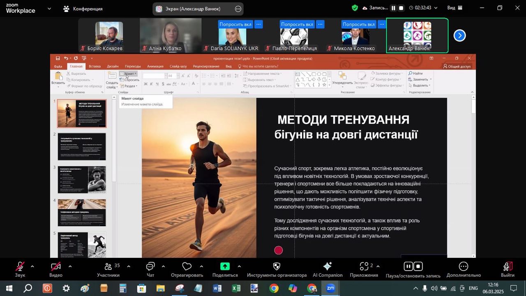
Task: Open the Участники participants panel
Action: tap(108, 266)
